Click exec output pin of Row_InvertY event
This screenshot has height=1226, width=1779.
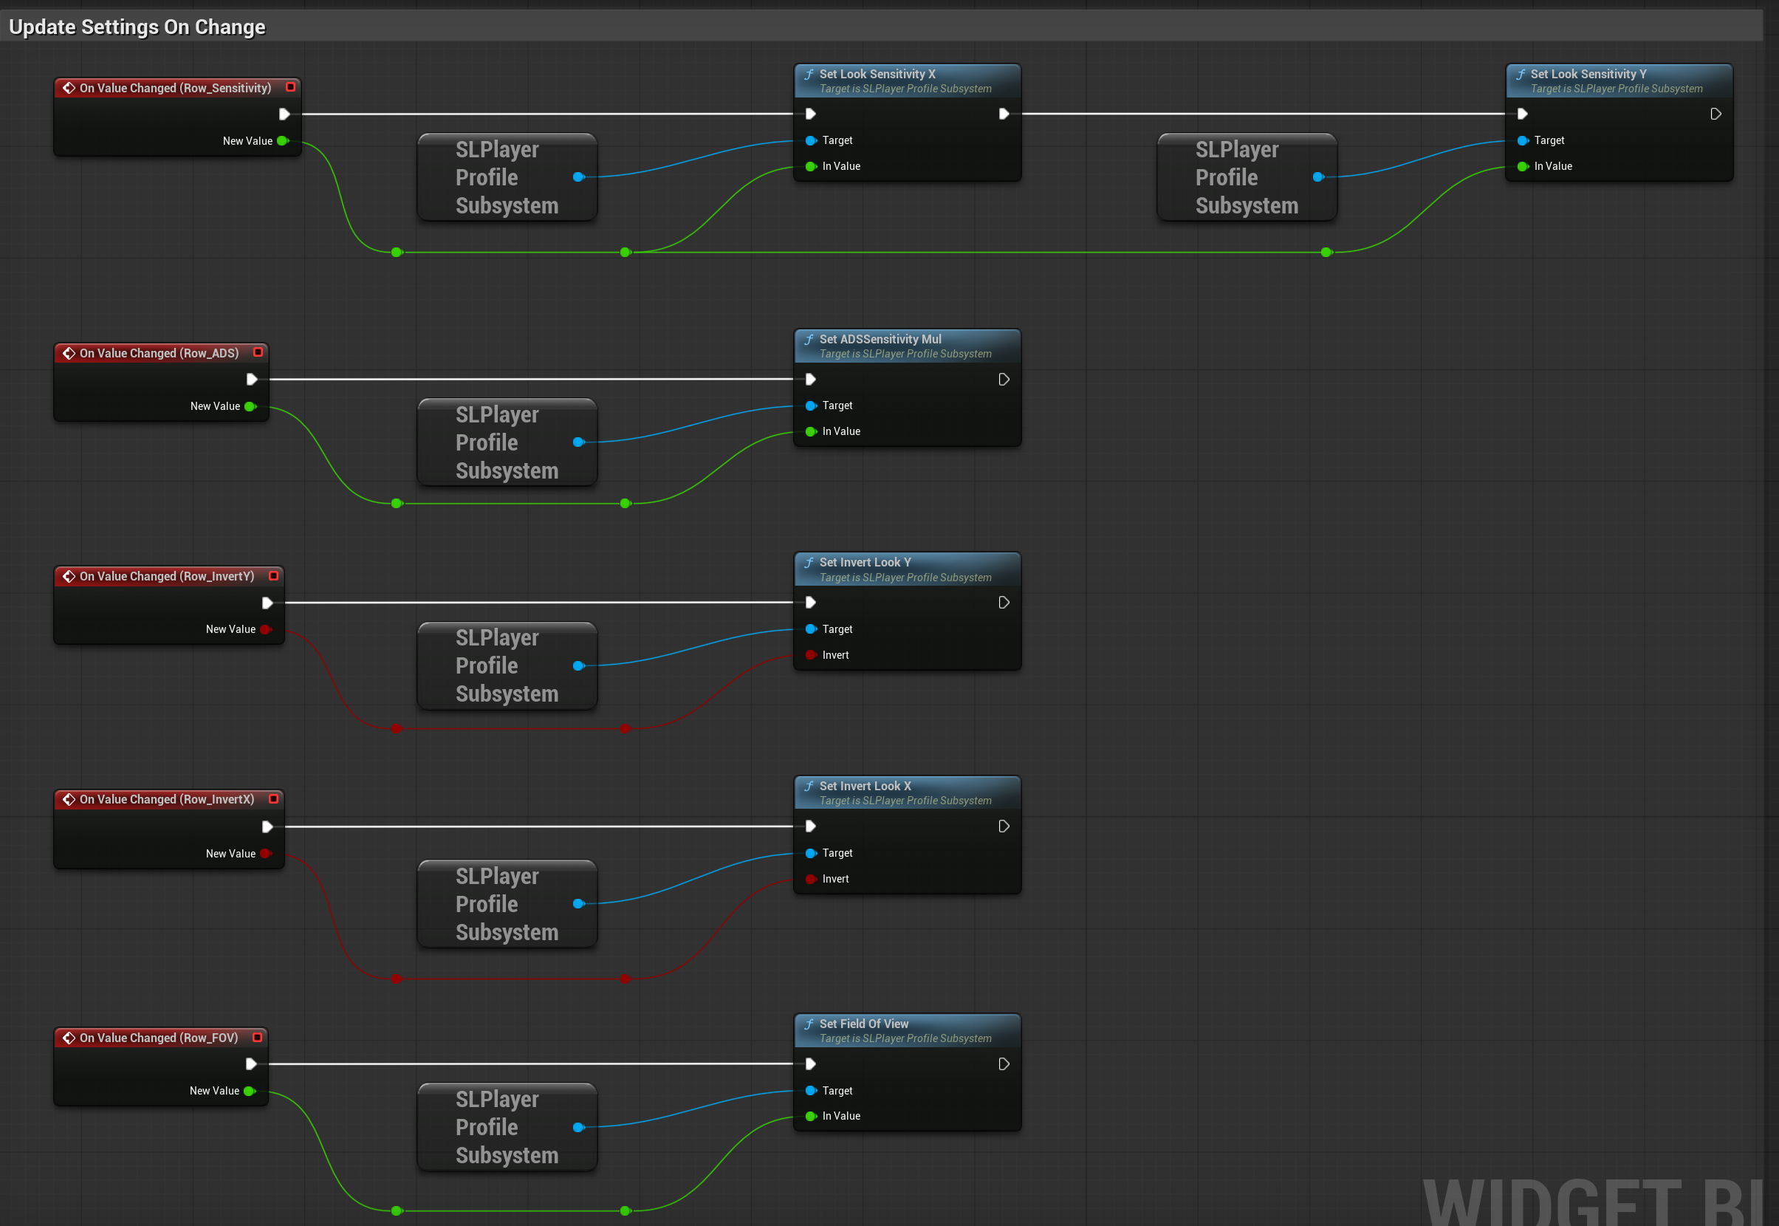point(267,603)
